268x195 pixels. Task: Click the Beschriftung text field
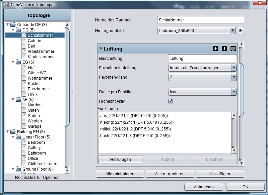(x=202, y=59)
